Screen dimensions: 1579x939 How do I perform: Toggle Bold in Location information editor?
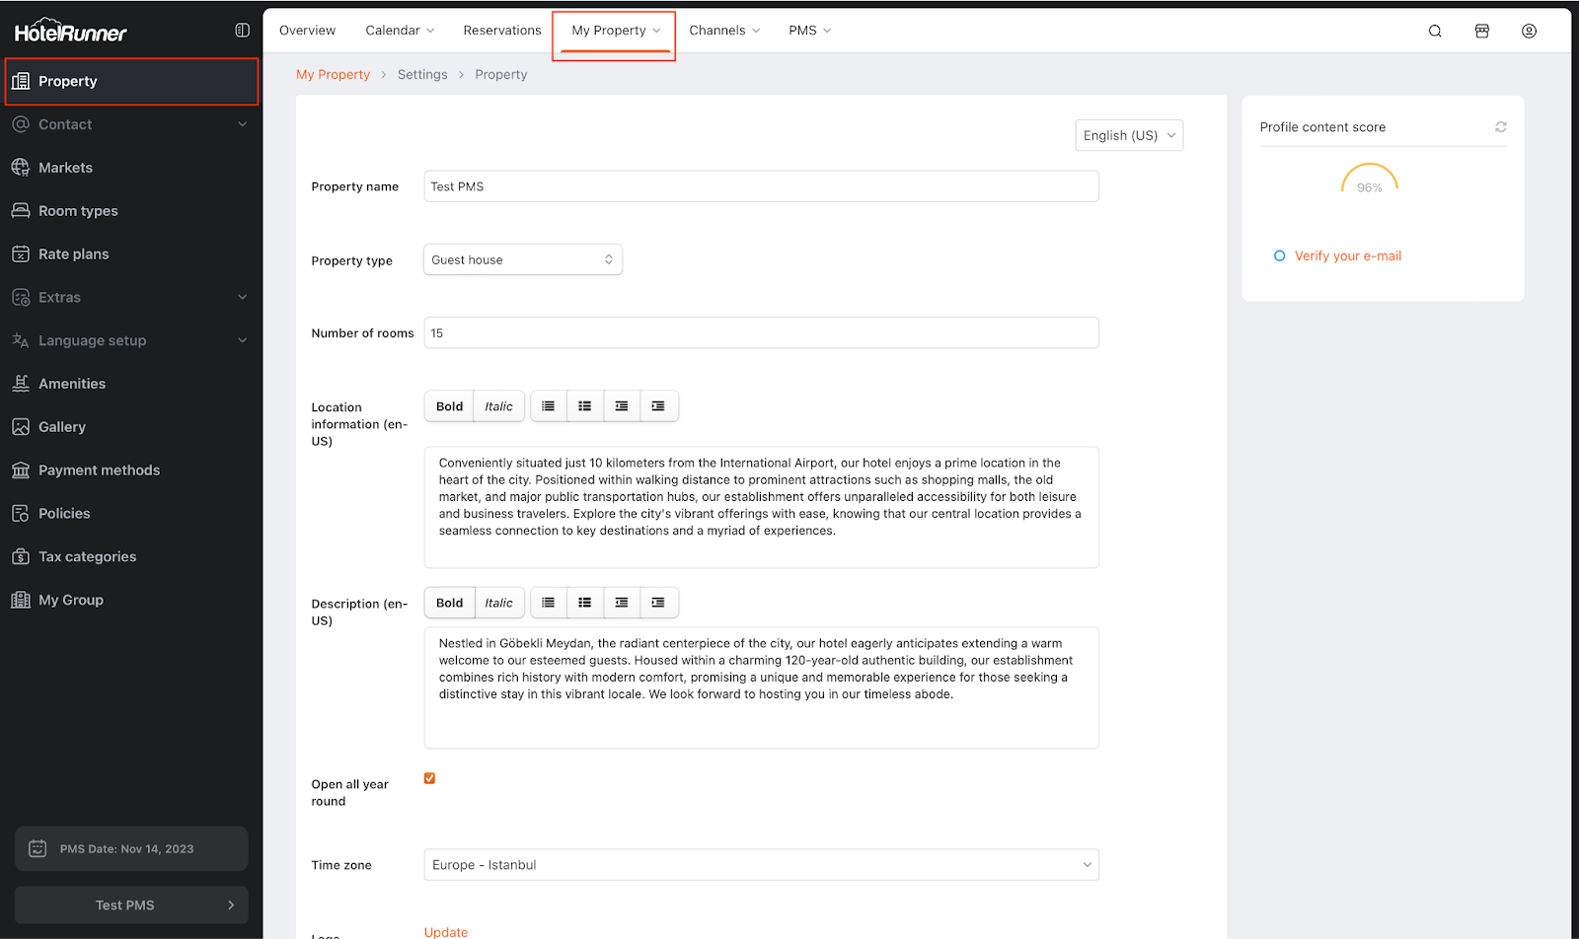(x=449, y=406)
